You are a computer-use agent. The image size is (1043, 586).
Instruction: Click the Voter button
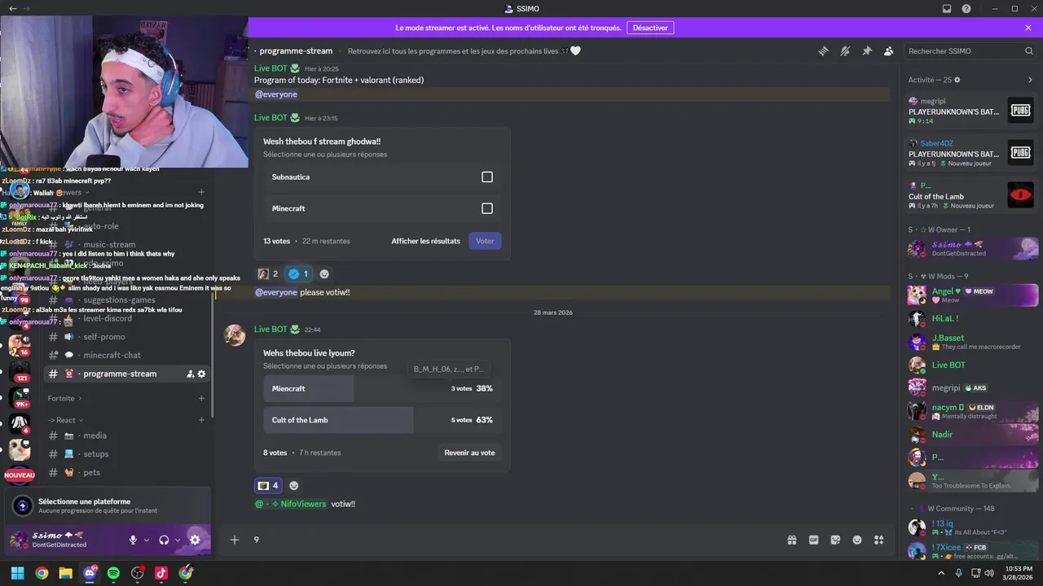point(485,241)
